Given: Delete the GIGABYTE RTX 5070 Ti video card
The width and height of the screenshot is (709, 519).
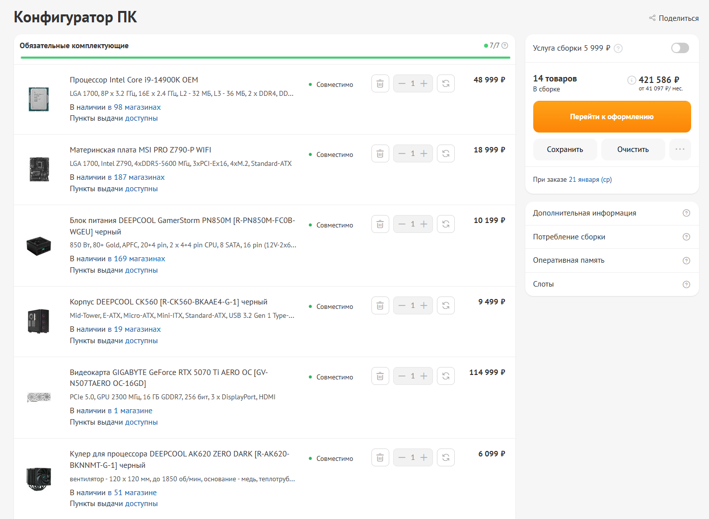Looking at the screenshot, I should (380, 376).
